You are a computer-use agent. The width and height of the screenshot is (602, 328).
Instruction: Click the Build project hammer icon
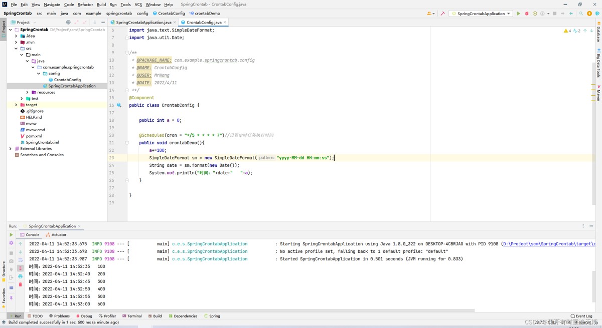coord(442,14)
